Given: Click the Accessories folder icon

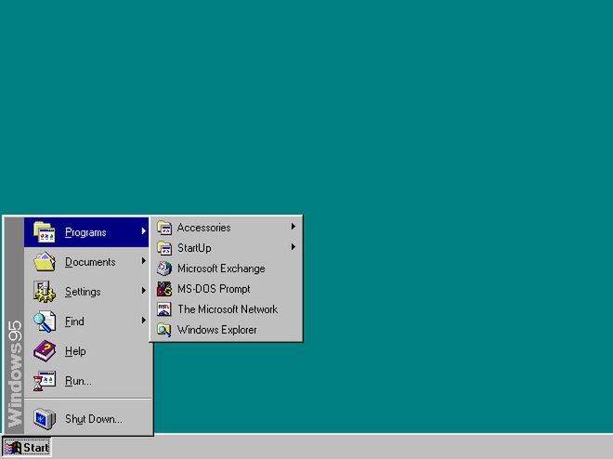Looking at the screenshot, I should coord(164,228).
